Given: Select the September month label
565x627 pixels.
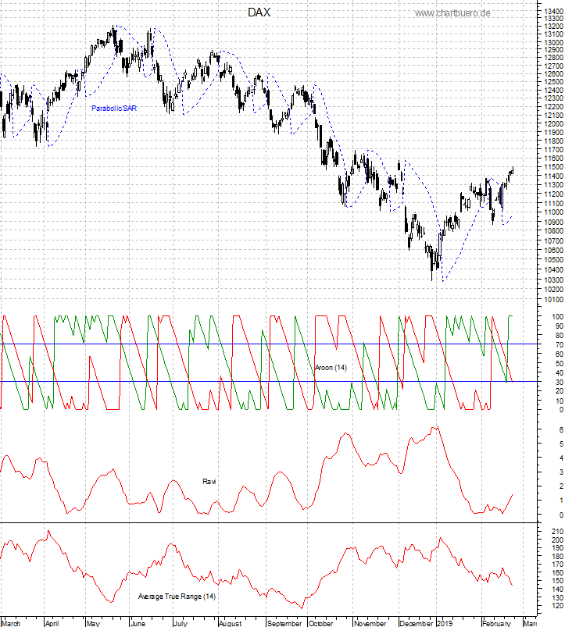Looking at the screenshot, I should [x=284, y=623].
